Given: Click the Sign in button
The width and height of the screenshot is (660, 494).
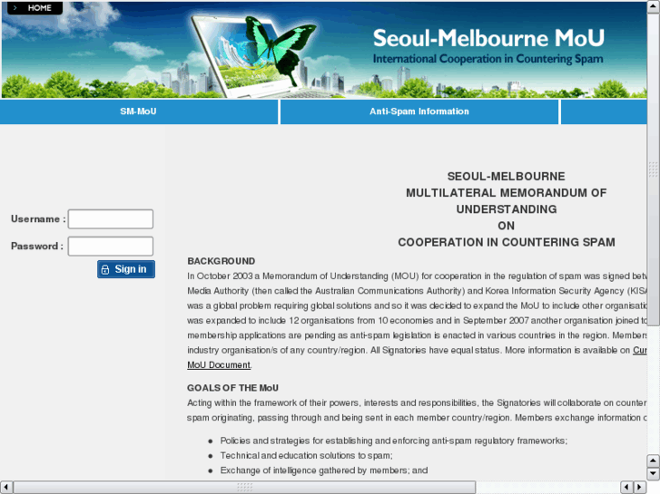Looking at the screenshot, I should (x=126, y=269).
